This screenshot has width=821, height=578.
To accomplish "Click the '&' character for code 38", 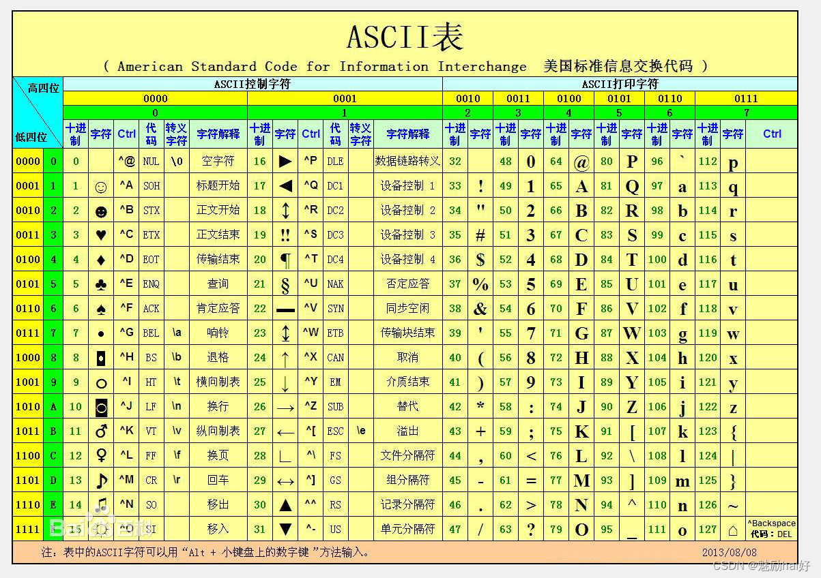I will pos(480,309).
